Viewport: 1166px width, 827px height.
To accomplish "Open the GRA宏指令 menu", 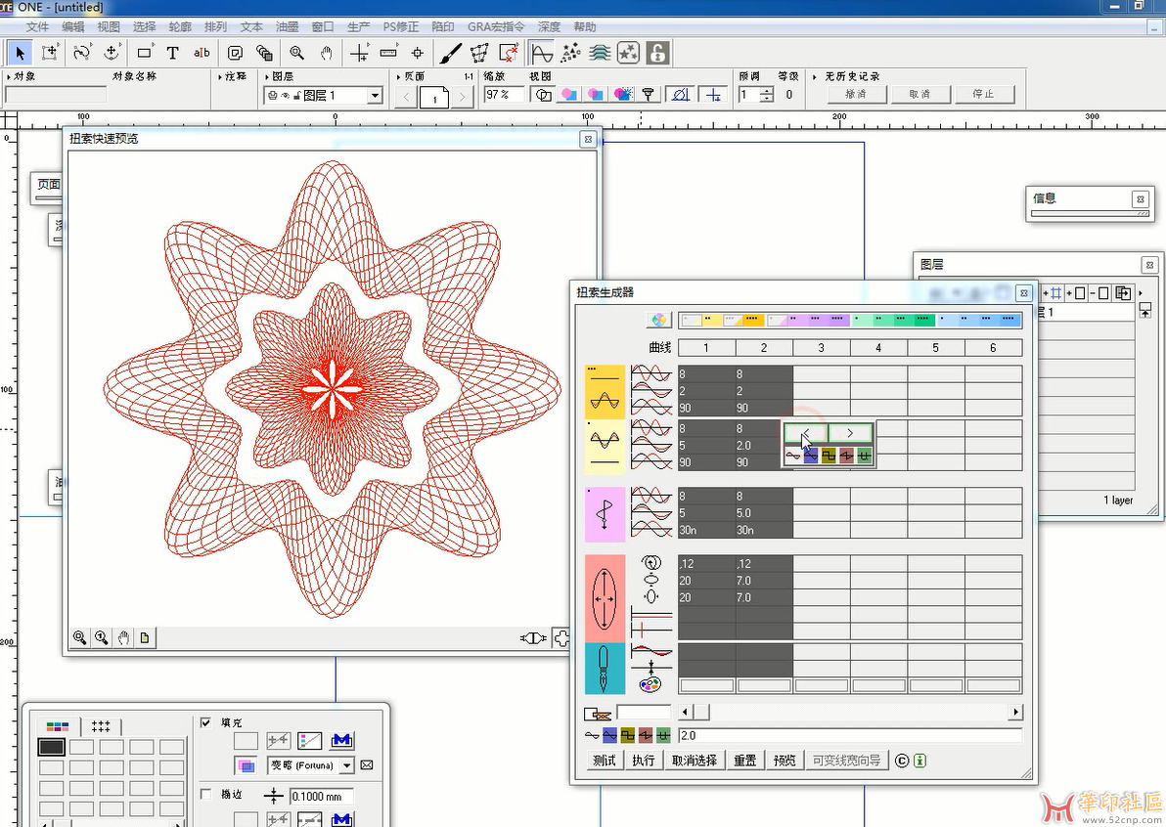I will 497,26.
